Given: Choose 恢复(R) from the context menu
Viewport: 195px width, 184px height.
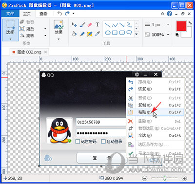Looking at the screenshot, I should point(155,89).
